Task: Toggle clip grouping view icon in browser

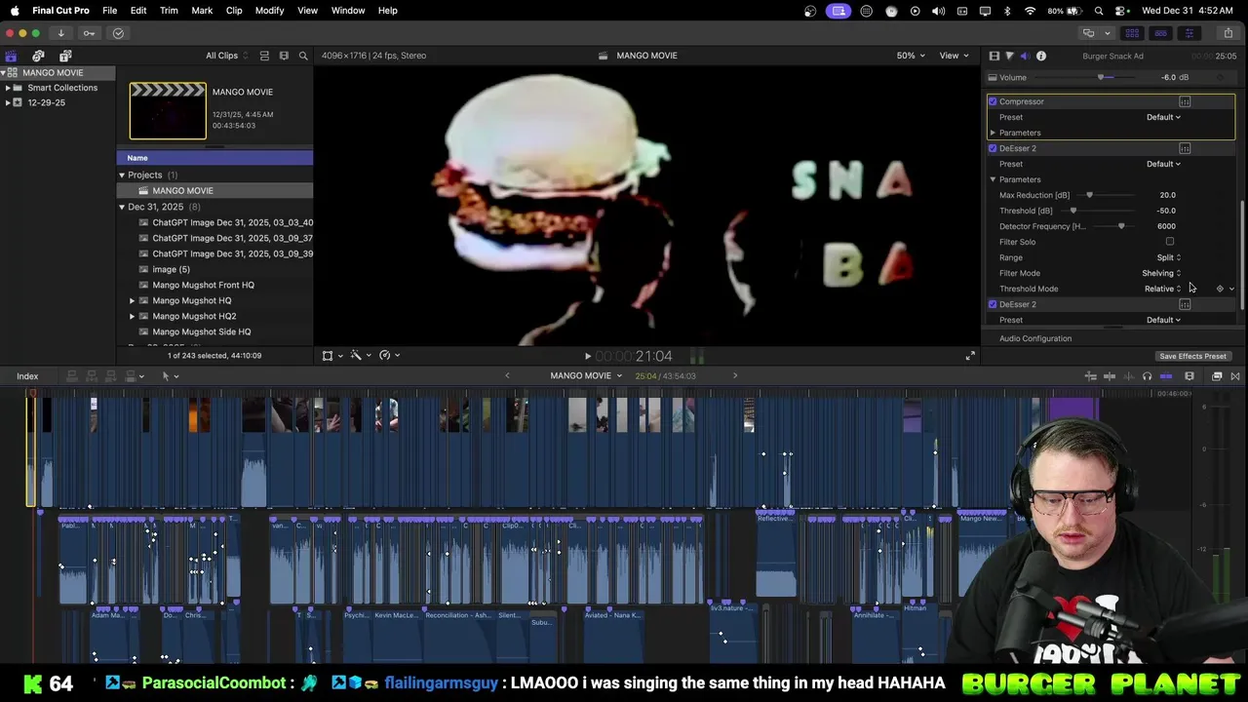Action: click(263, 56)
